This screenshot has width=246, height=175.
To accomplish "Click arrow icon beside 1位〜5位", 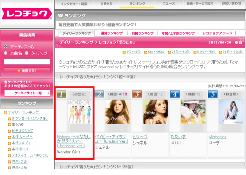I will click(124, 52).
